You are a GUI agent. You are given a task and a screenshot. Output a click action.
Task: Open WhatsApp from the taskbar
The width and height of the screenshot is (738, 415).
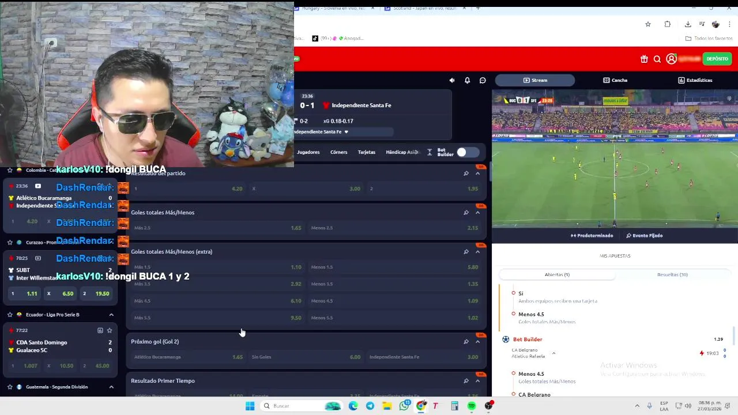[404, 406]
